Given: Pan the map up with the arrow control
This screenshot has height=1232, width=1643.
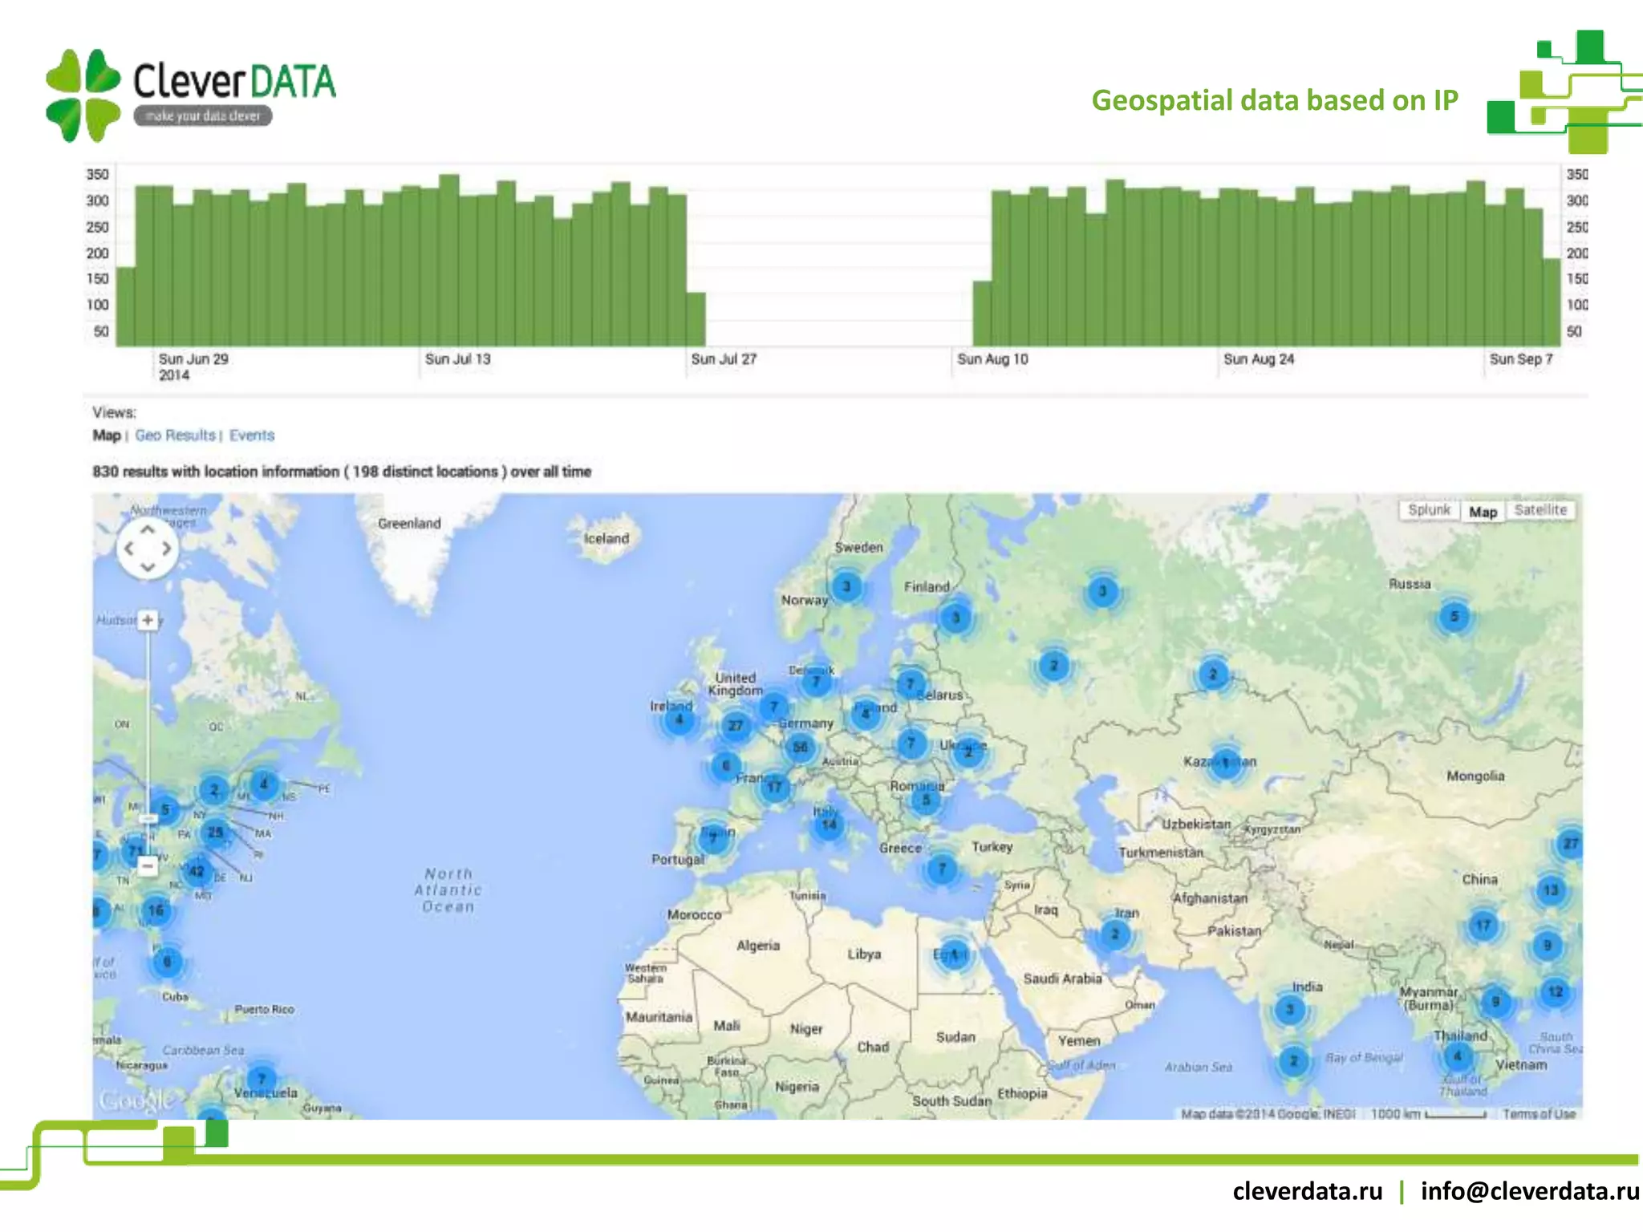Looking at the screenshot, I should tap(148, 530).
